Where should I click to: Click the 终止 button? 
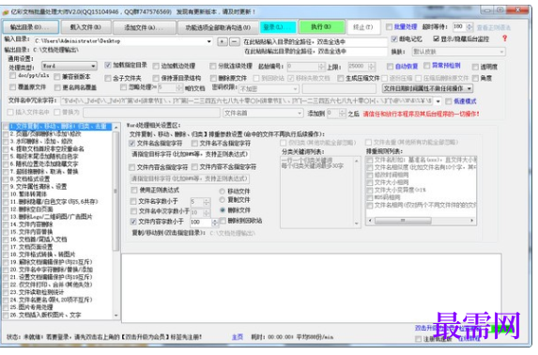click(x=363, y=27)
